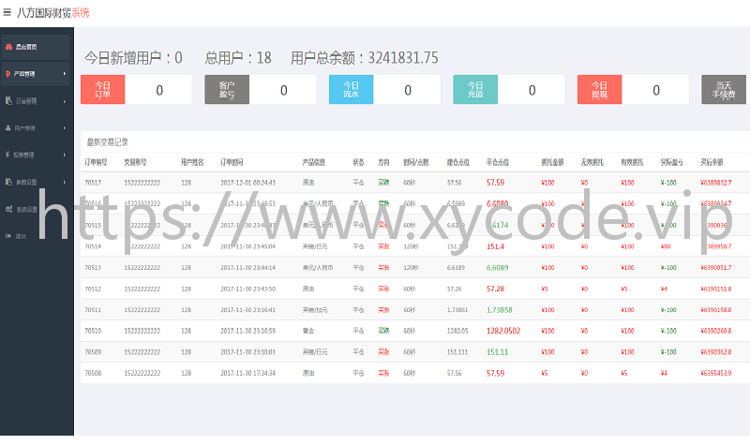Click closing price 151.11 in row 70509
This screenshot has height=445, width=750.
point(498,352)
